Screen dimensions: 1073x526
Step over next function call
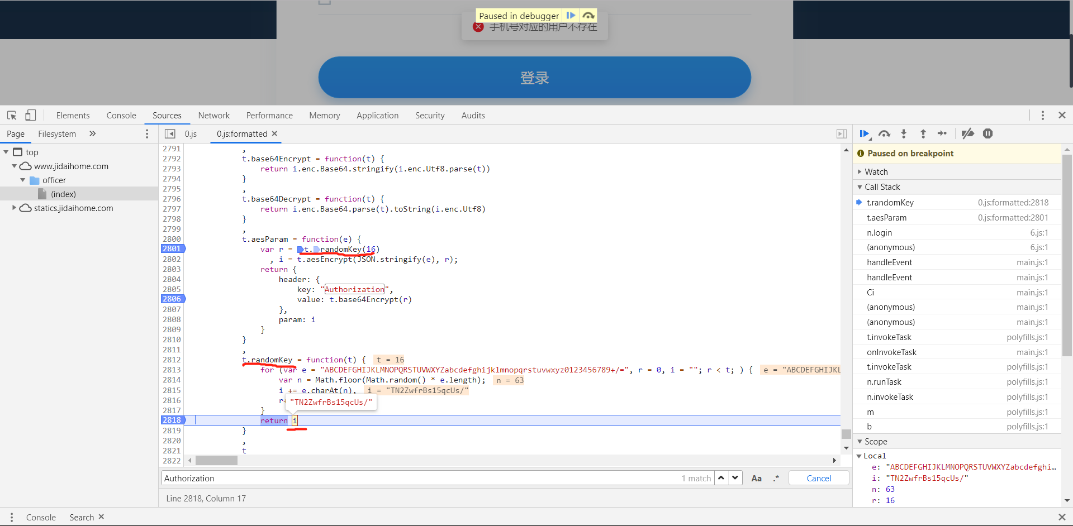pyautogui.click(x=884, y=133)
